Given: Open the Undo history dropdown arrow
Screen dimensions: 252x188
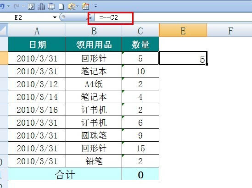Looking at the screenshot, I should [x=9, y=6].
